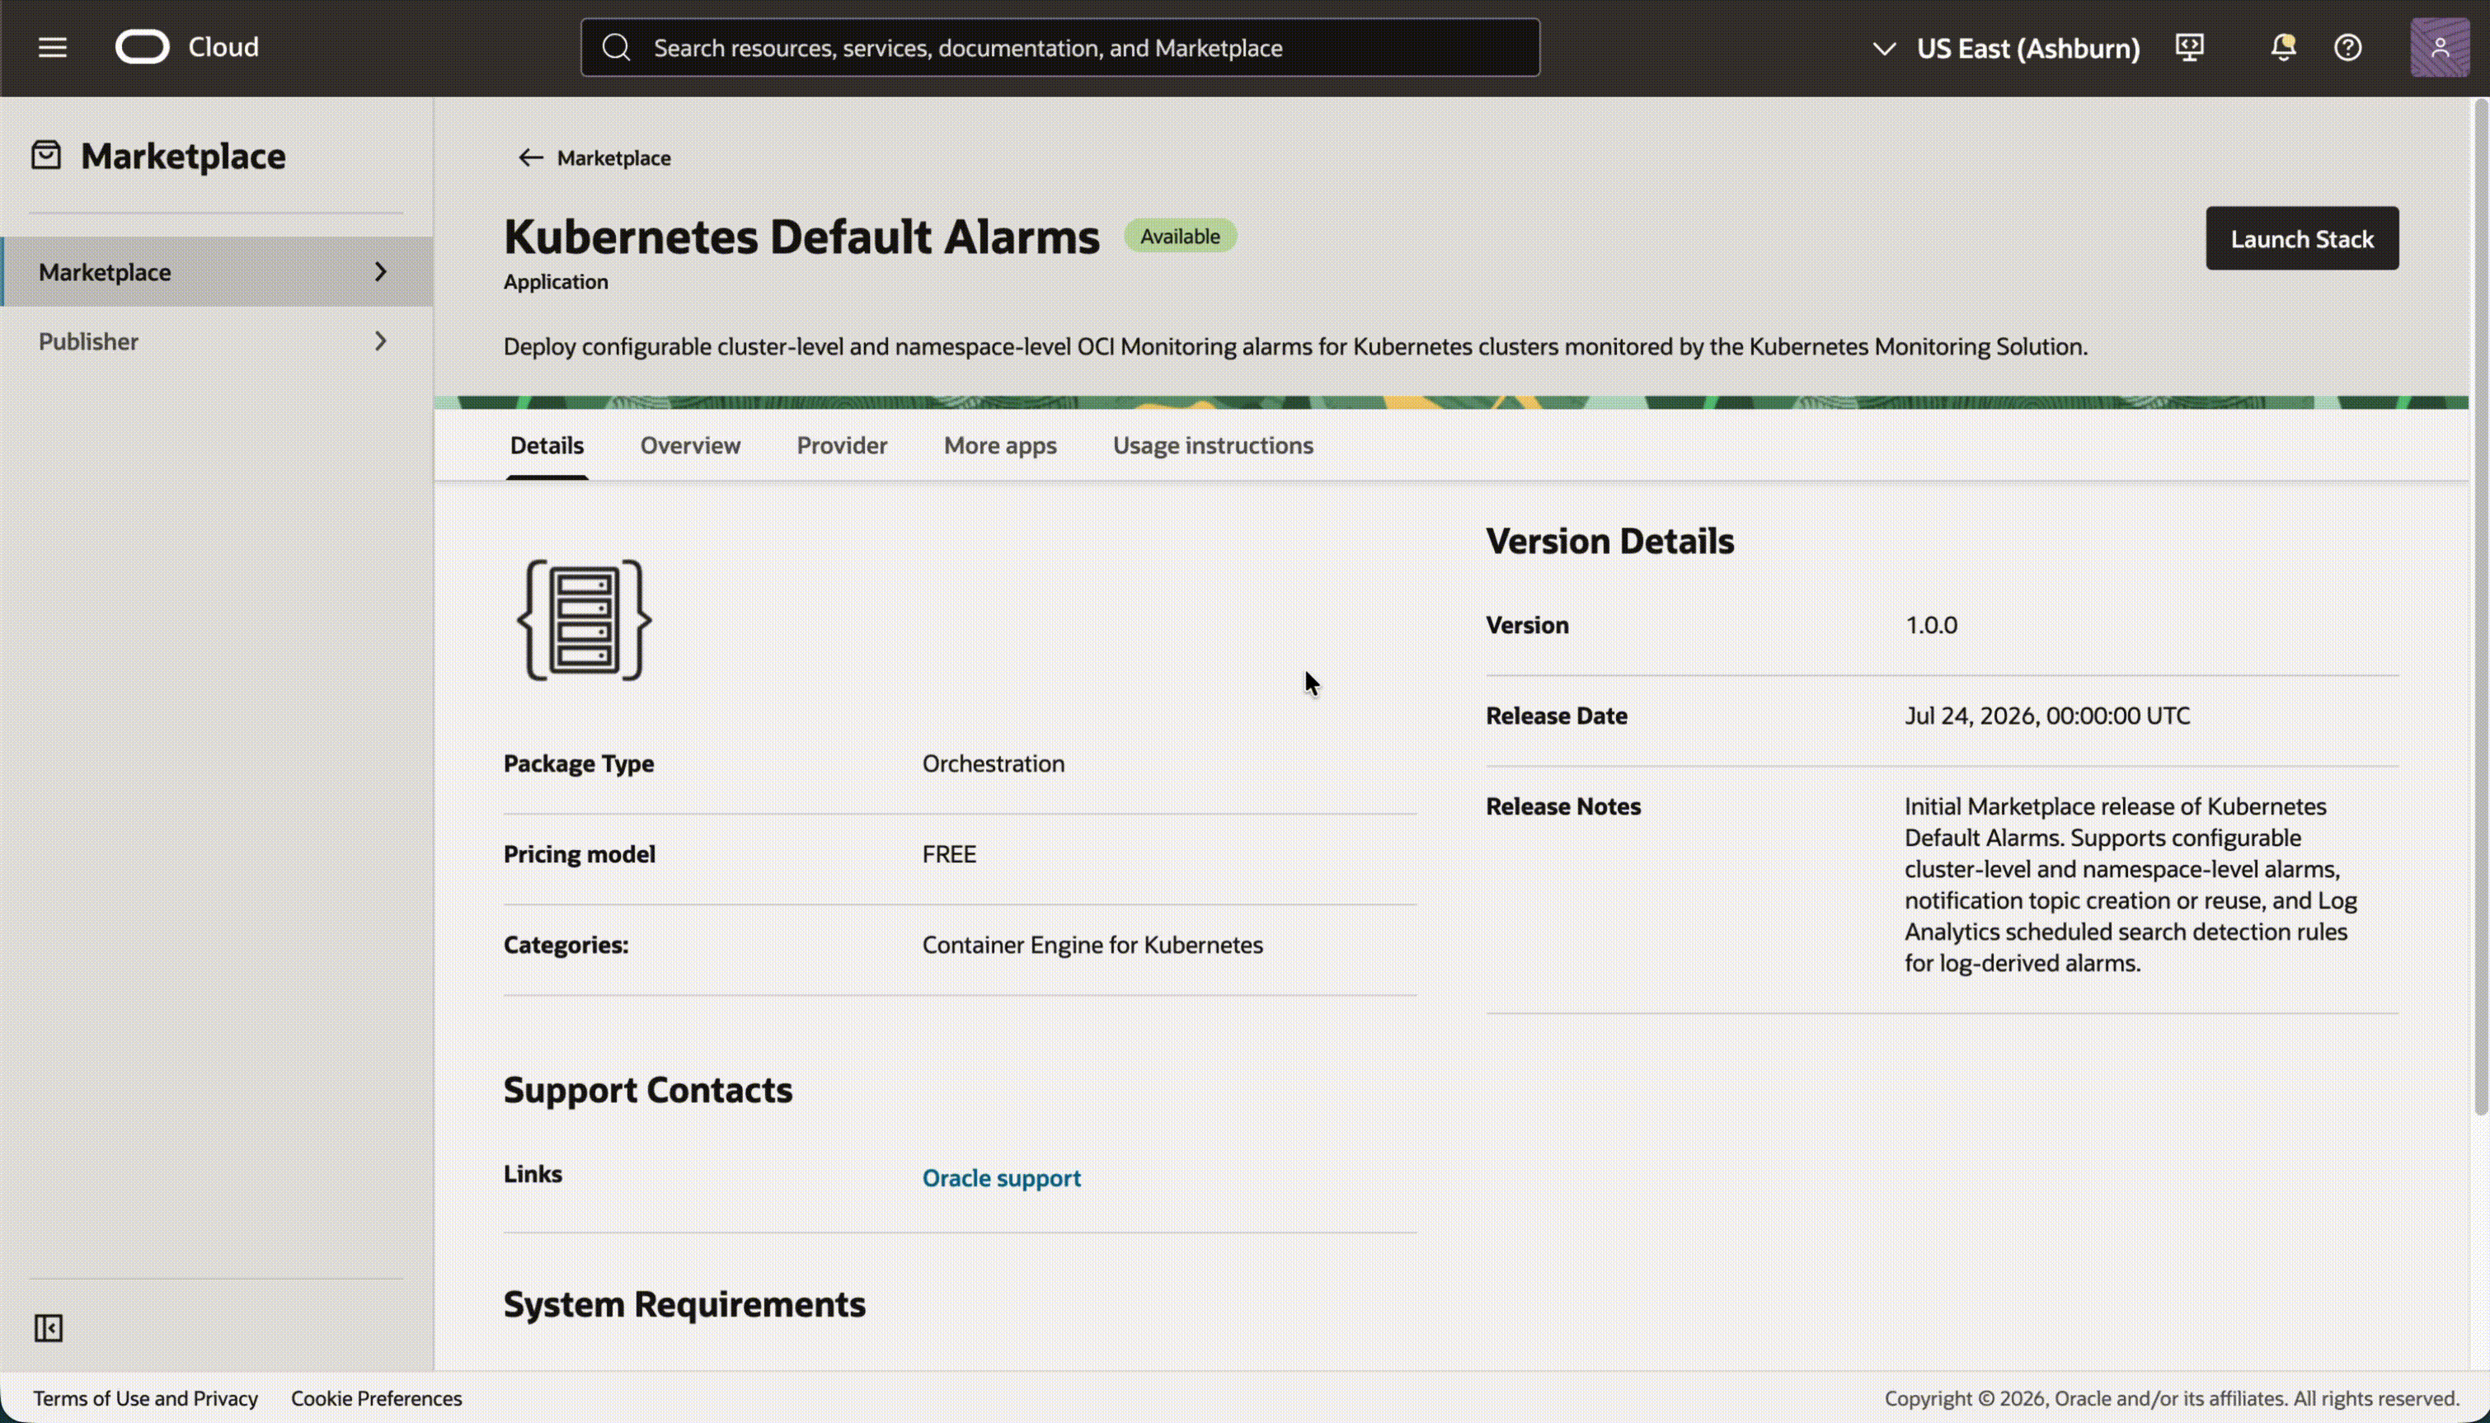Click the Version Details heading

[x=1609, y=542]
